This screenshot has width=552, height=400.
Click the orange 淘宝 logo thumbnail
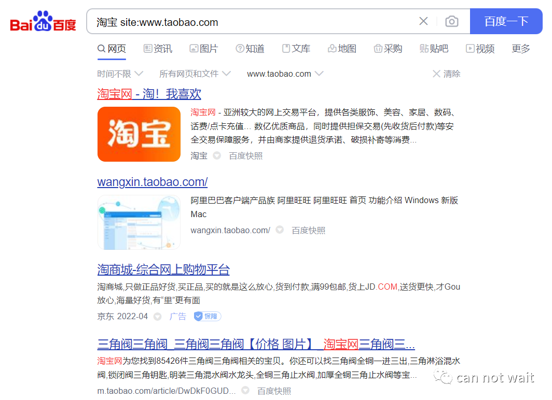click(139, 134)
